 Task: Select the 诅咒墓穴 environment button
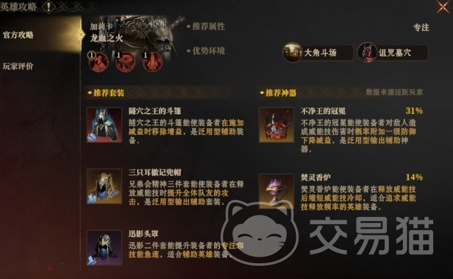pos(393,53)
